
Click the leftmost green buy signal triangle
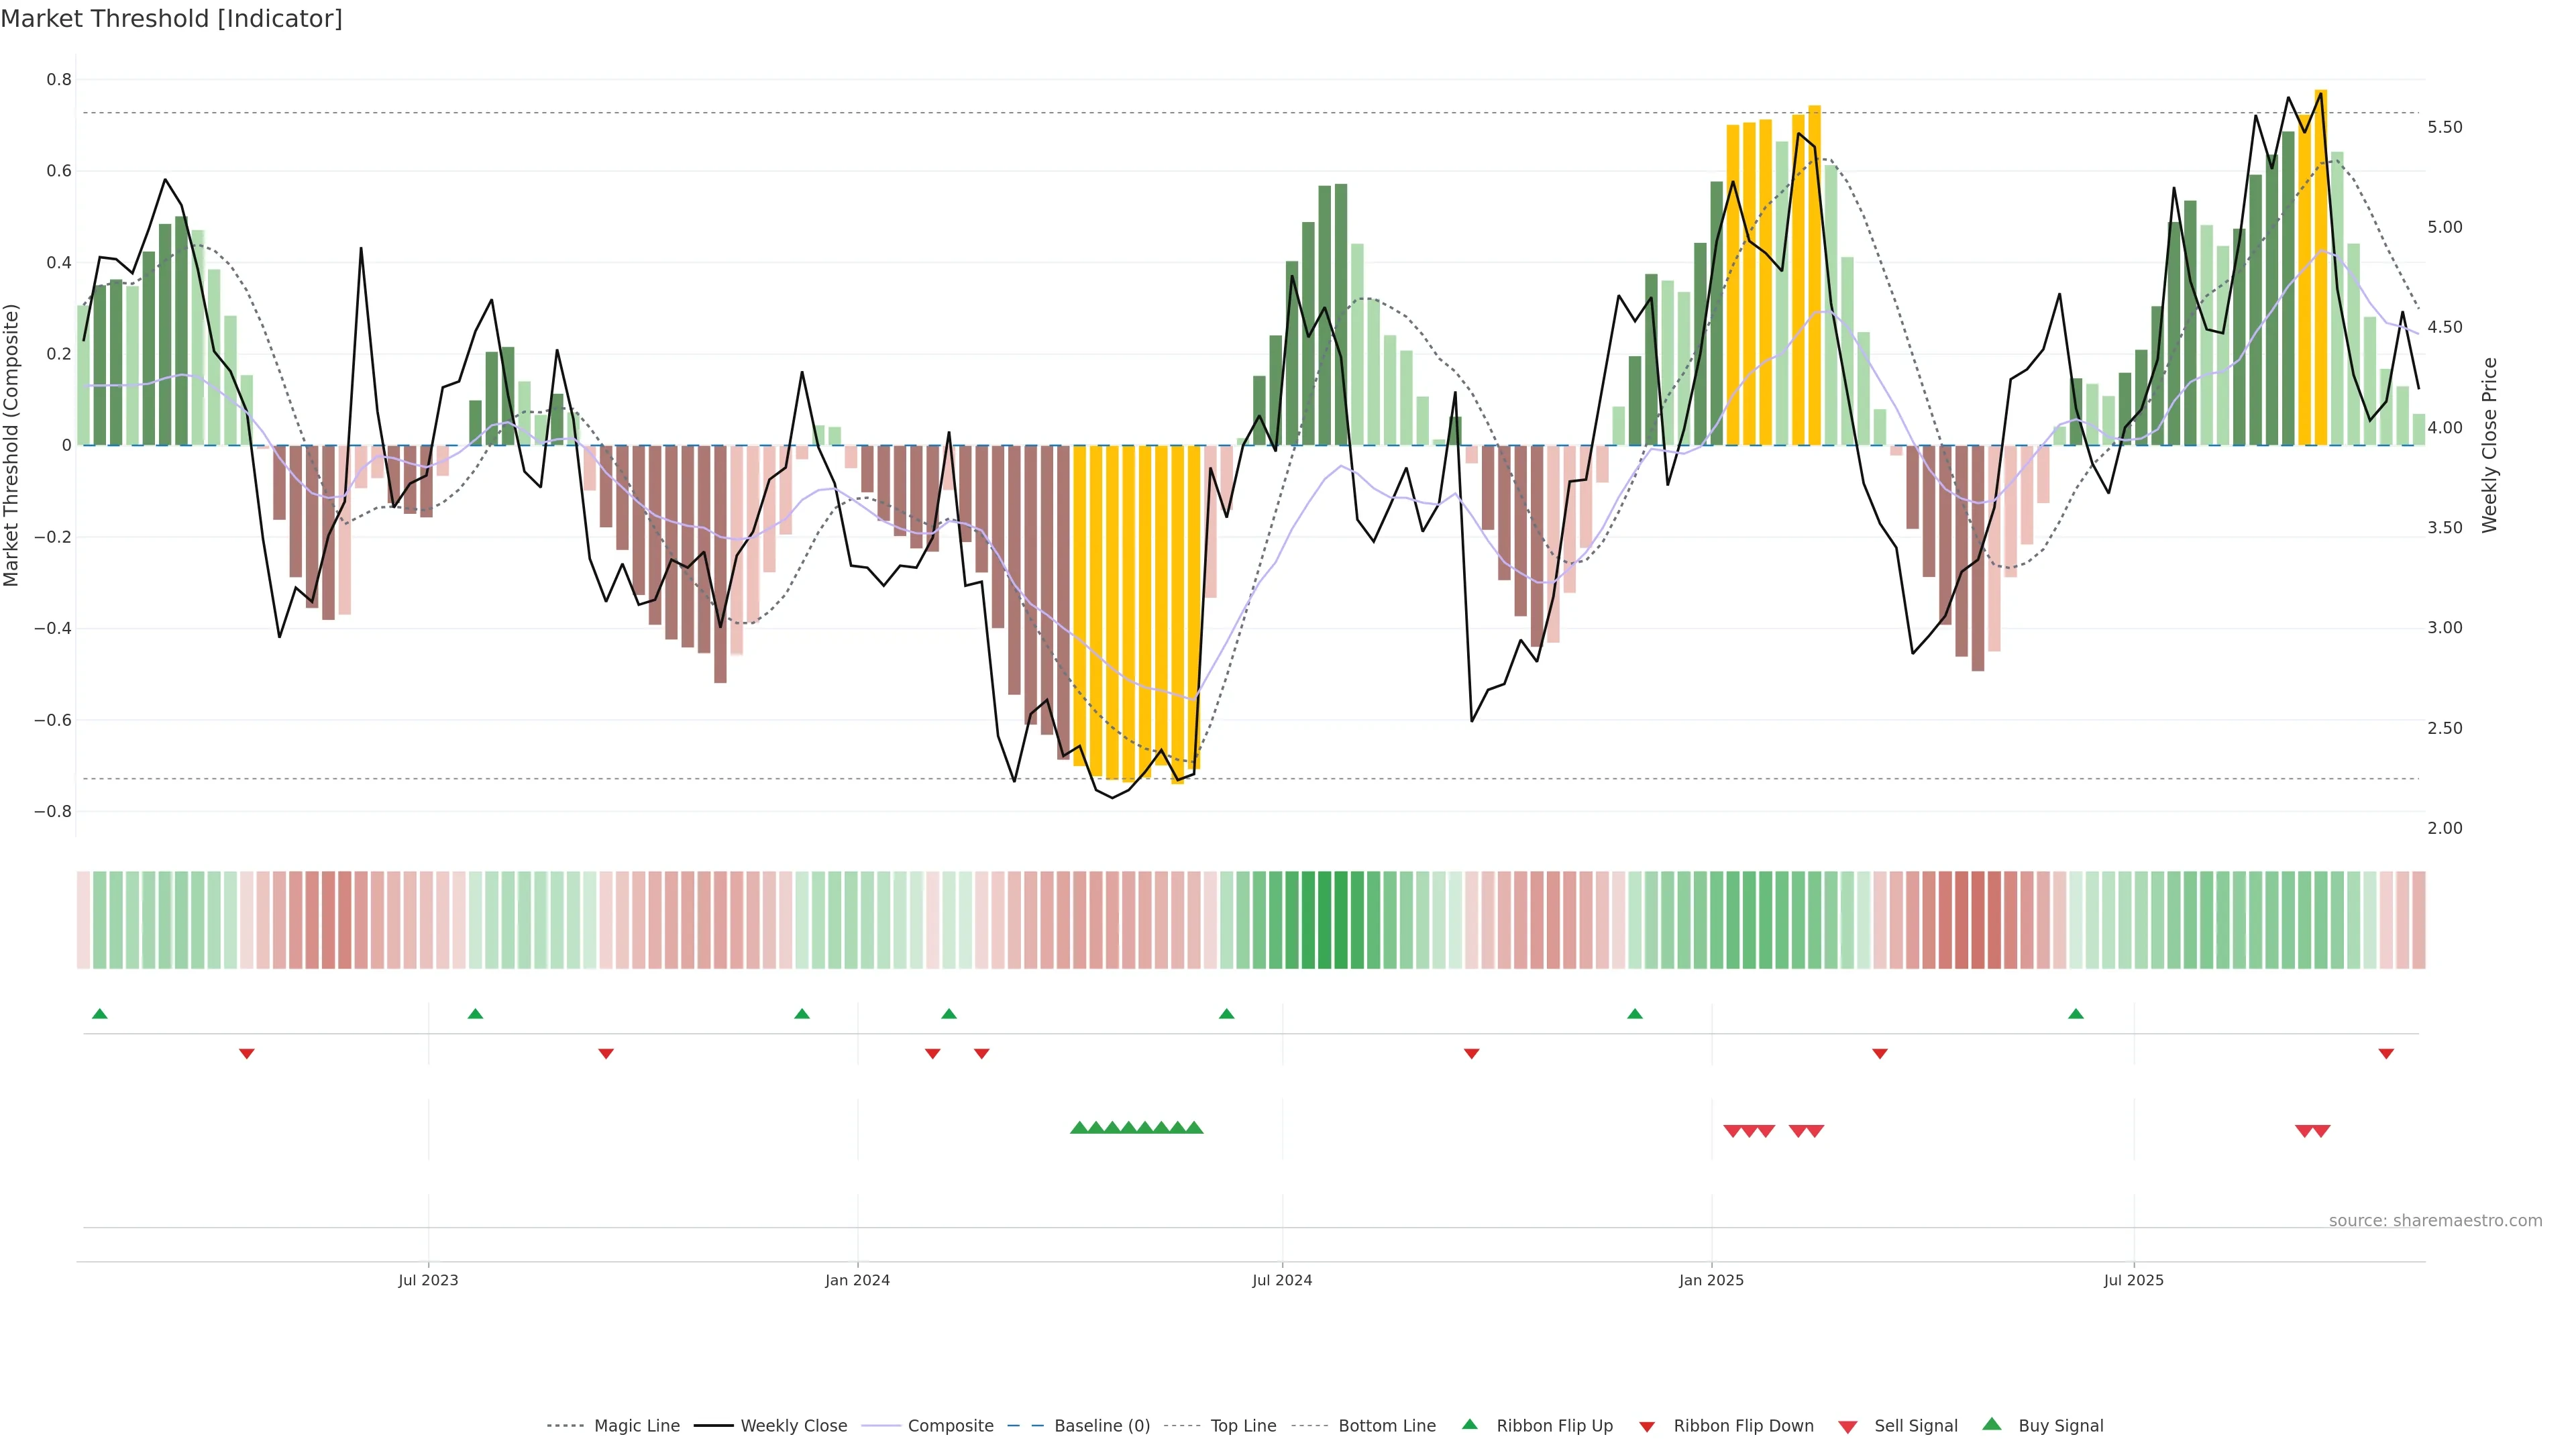[x=1079, y=1128]
